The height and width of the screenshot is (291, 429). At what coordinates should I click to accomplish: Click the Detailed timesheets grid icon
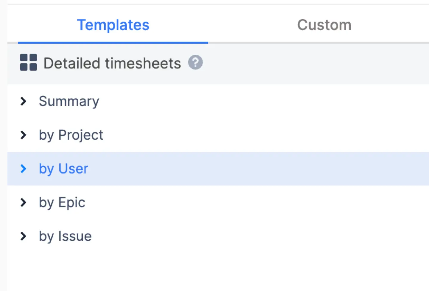click(x=28, y=63)
